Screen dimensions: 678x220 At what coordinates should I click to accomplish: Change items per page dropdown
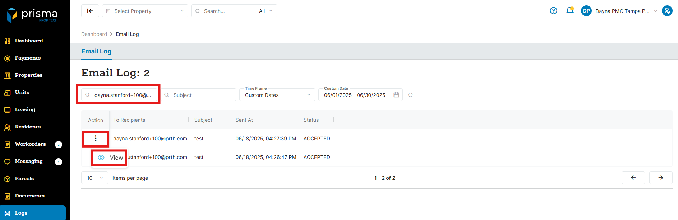click(x=94, y=178)
